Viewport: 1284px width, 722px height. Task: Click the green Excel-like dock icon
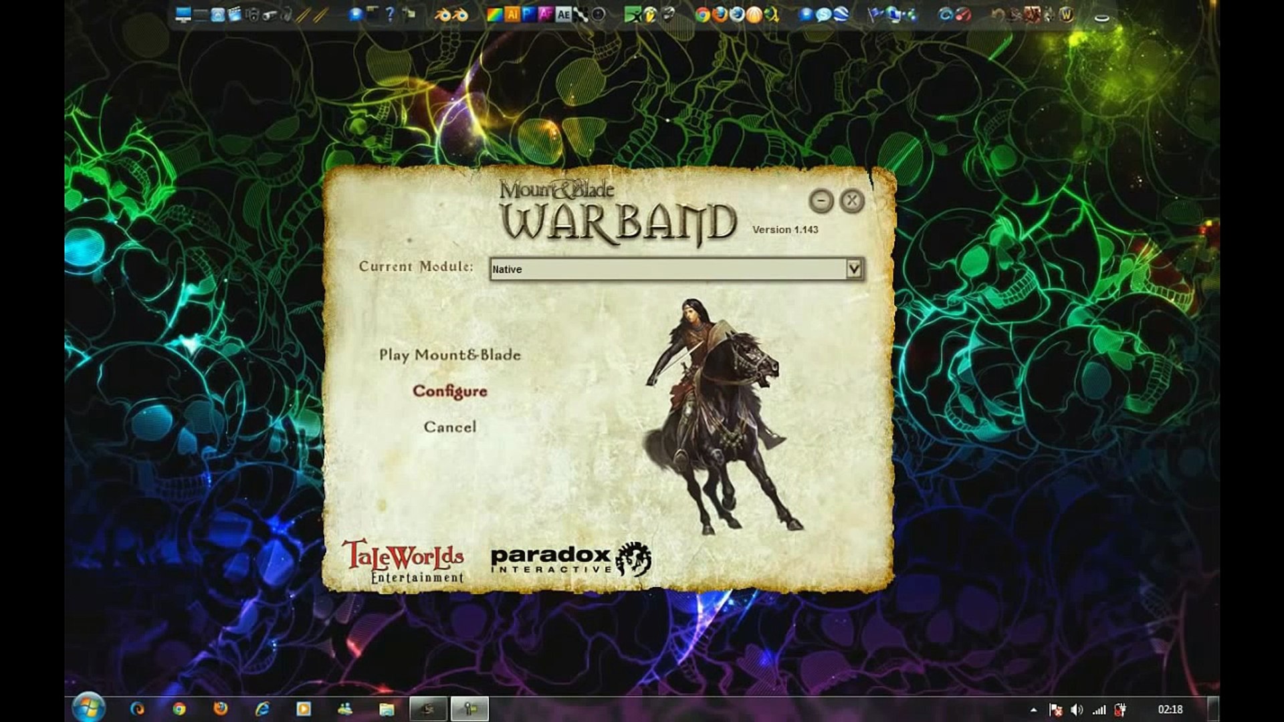pyautogui.click(x=633, y=14)
